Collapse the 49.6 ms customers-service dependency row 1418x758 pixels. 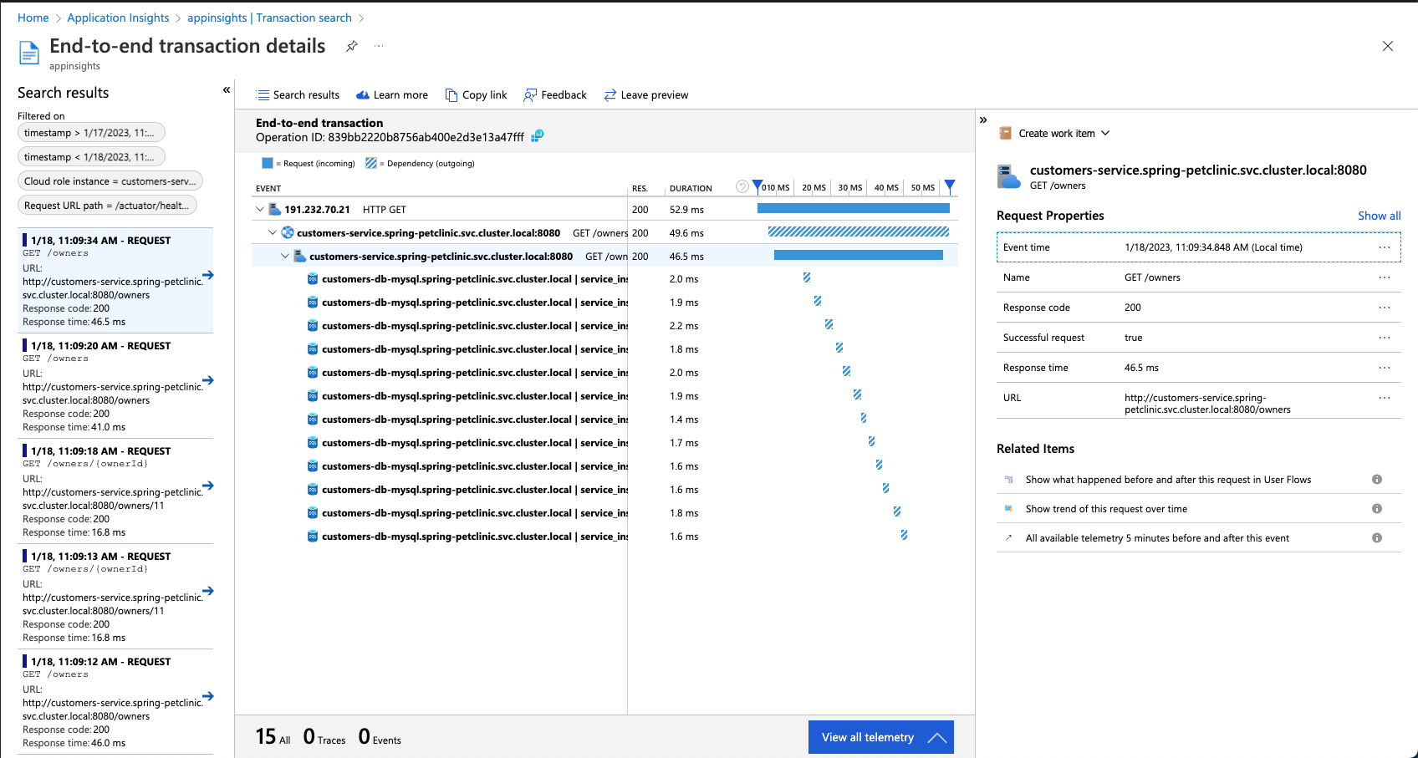click(x=273, y=233)
